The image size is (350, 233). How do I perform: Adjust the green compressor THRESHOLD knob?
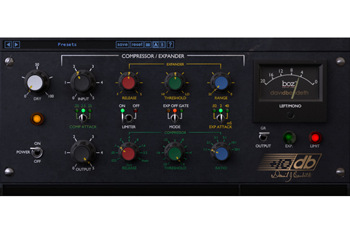point(175,153)
